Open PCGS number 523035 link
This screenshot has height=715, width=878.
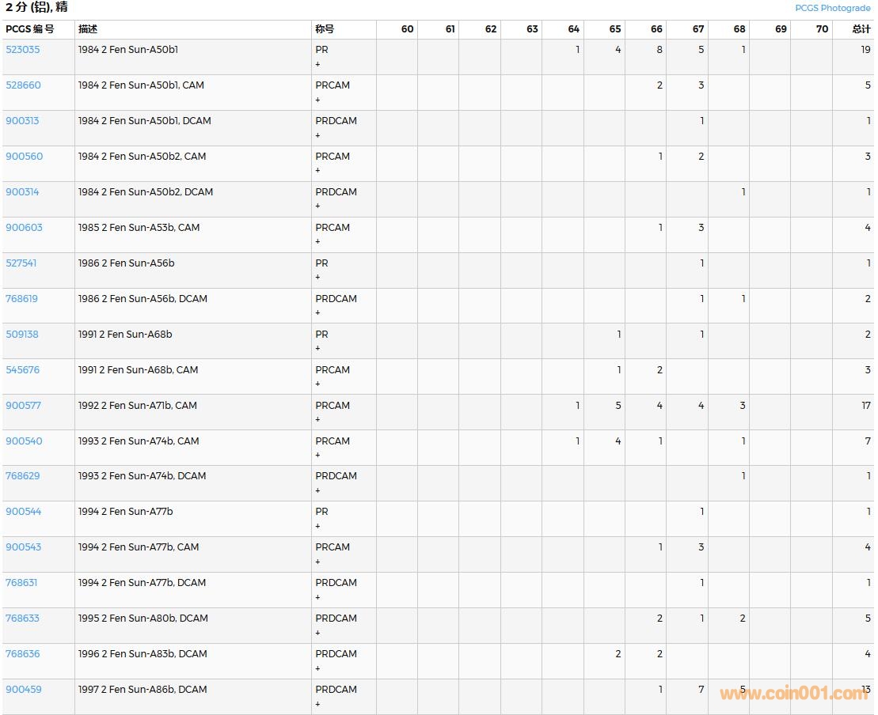[x=22, y=49]
